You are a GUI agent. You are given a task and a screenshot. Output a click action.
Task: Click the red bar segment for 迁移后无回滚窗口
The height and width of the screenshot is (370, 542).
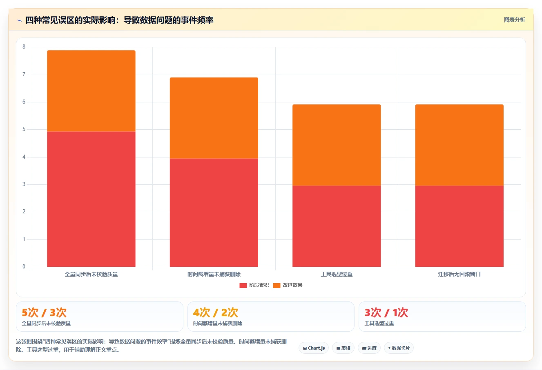tap(459, 226)
